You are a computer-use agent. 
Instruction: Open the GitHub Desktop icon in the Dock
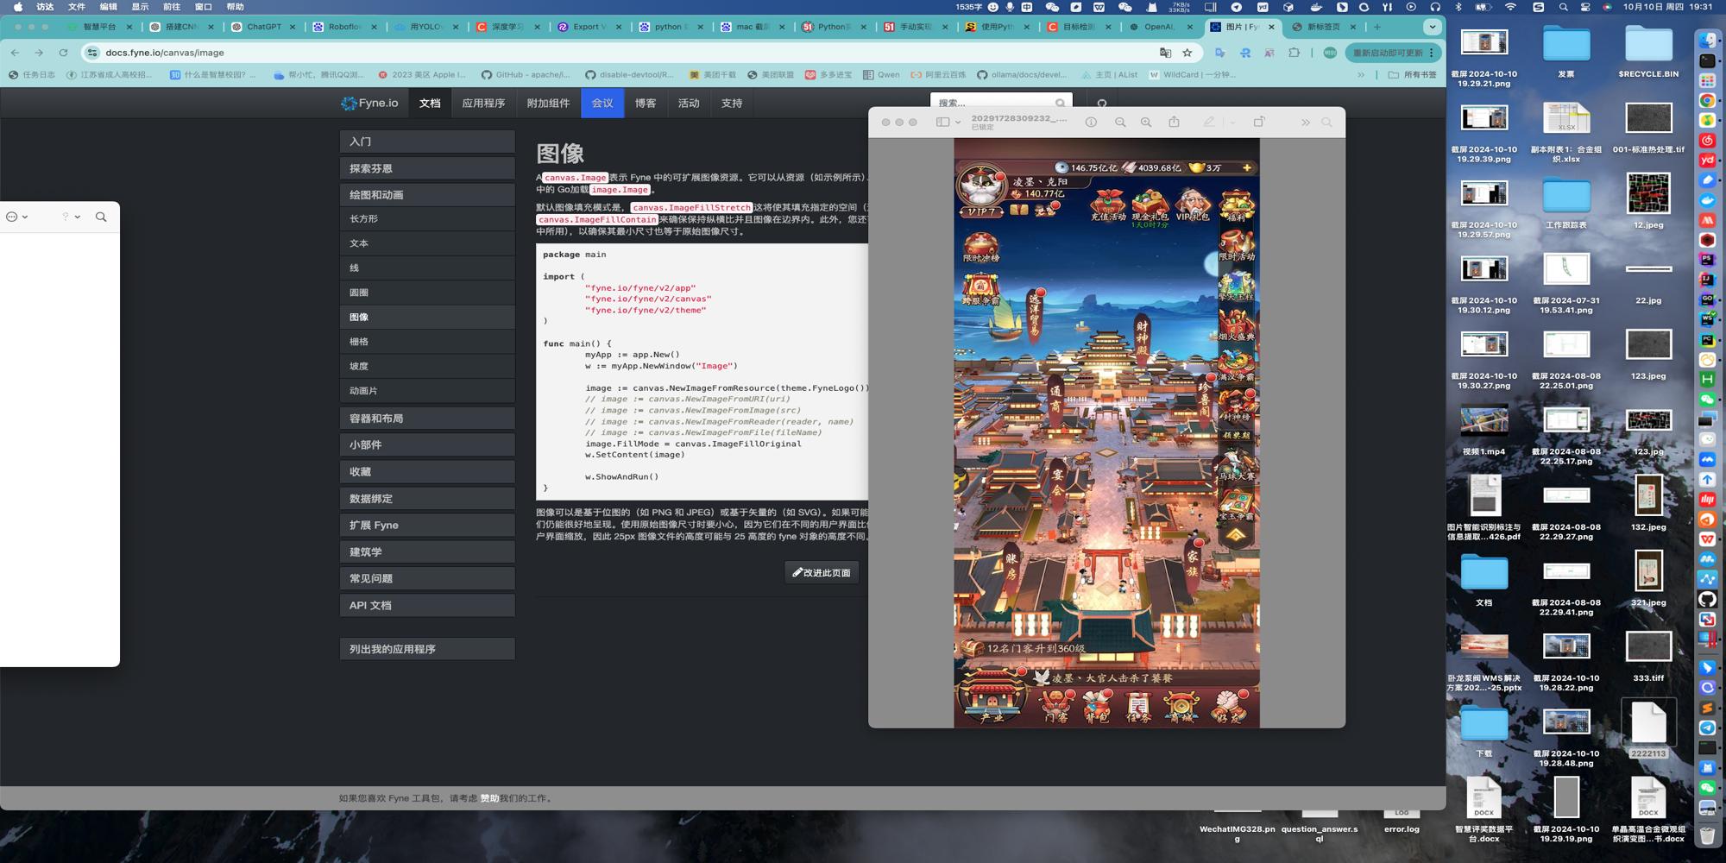[x=1707, y=599]
